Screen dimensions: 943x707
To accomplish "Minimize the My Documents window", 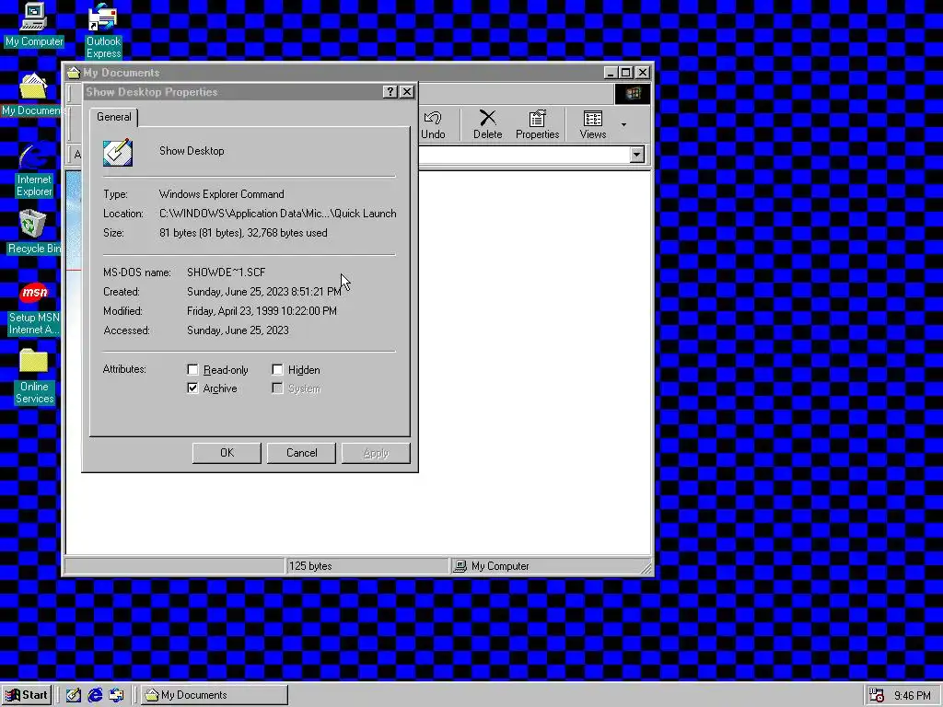I will click(x=611, y=73).
